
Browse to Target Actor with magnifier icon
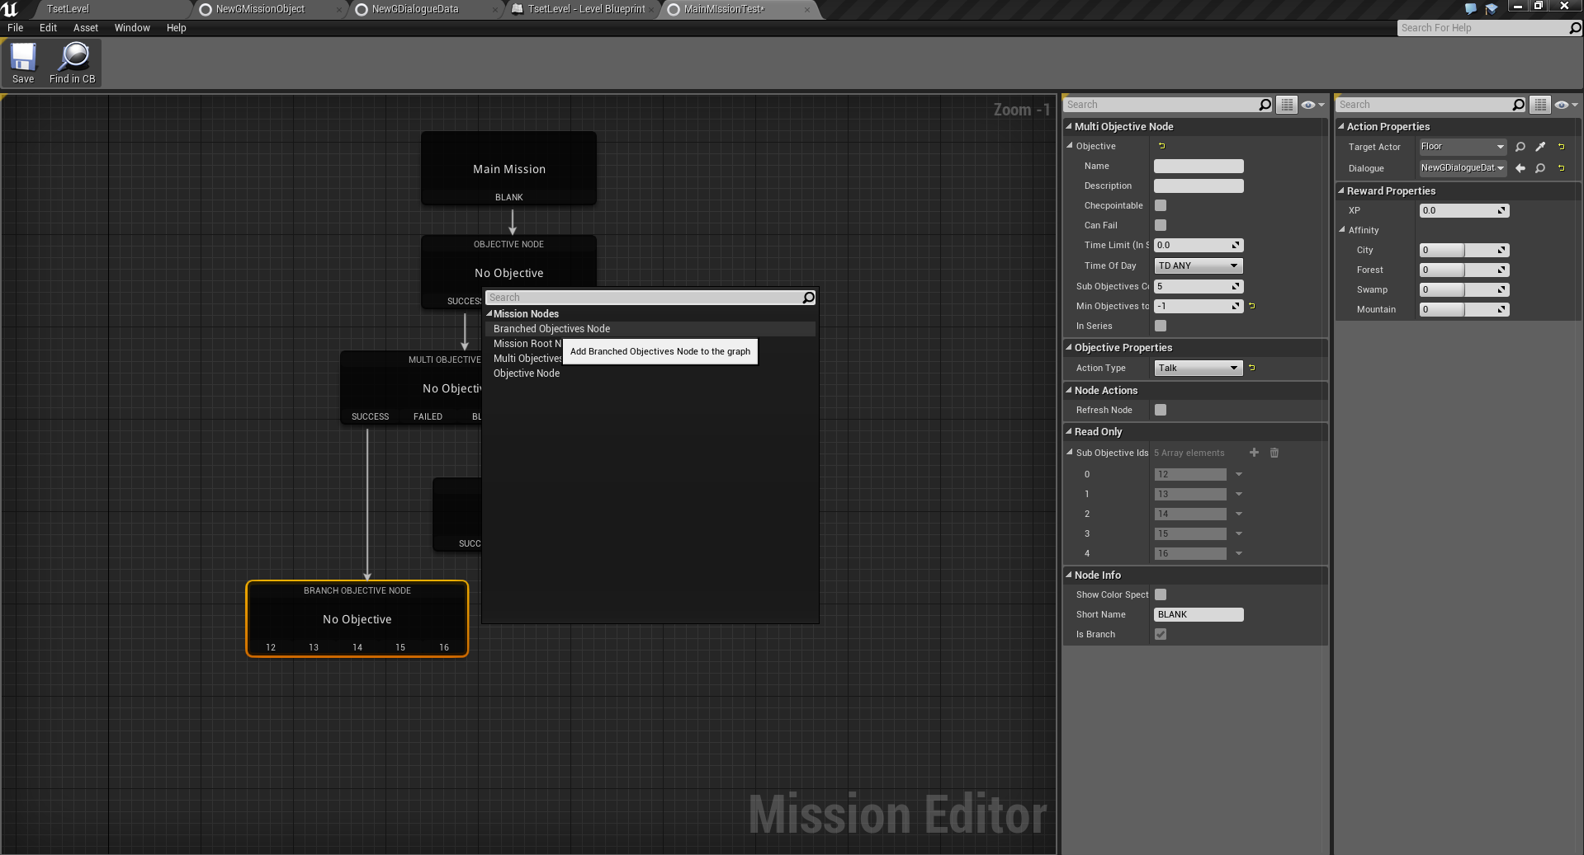(1520, 147)
